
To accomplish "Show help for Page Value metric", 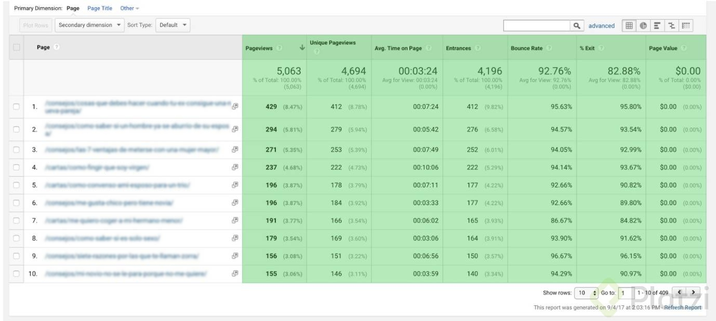I will 684,48.
